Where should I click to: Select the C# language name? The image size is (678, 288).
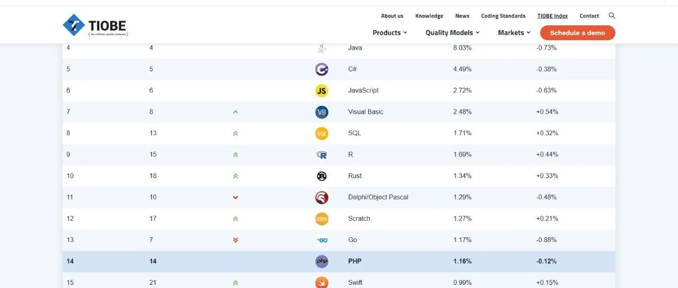point(352,69)
